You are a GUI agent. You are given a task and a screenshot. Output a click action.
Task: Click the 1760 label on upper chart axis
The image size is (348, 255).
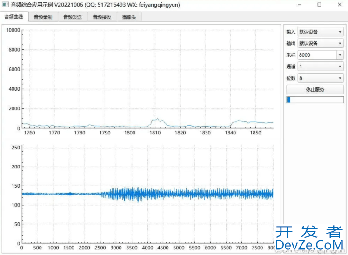tap(29, 133)
